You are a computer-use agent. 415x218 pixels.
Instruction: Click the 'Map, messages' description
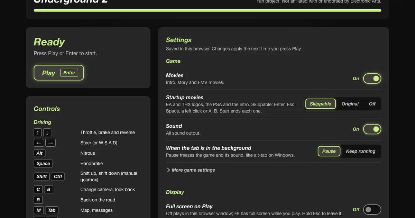tap(96, 210)
